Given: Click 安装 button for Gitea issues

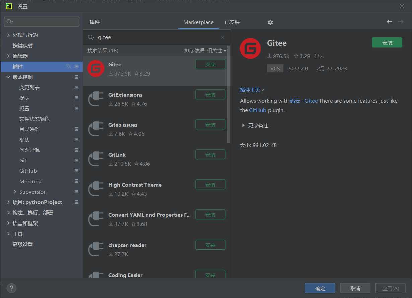Looking at the screenshot, I should click(x=210, y=125).
